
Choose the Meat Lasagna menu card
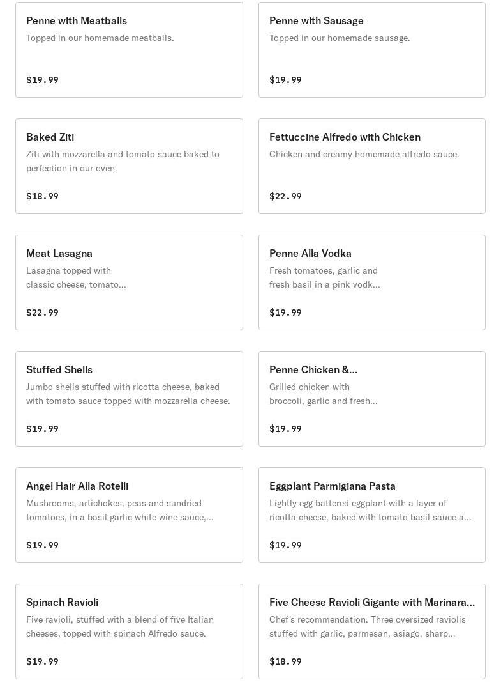(129, 282)
